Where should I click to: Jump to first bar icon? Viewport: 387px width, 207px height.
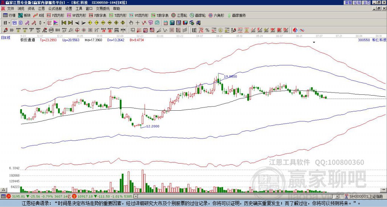coord(63,23)
